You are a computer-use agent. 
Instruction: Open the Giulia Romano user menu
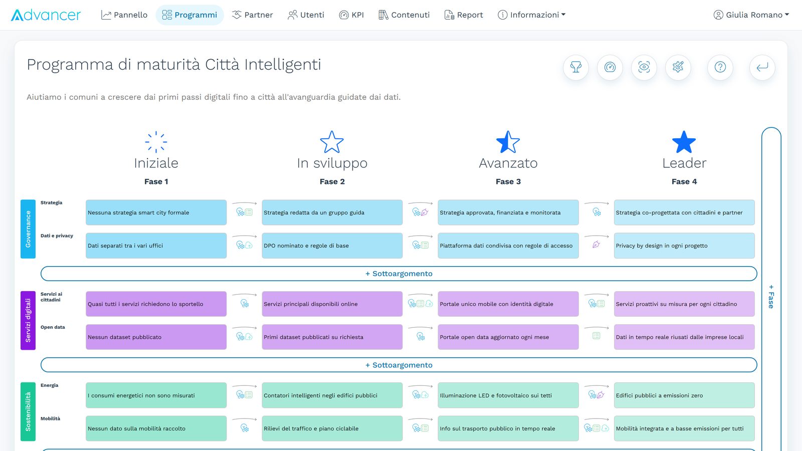coord(751,15)
